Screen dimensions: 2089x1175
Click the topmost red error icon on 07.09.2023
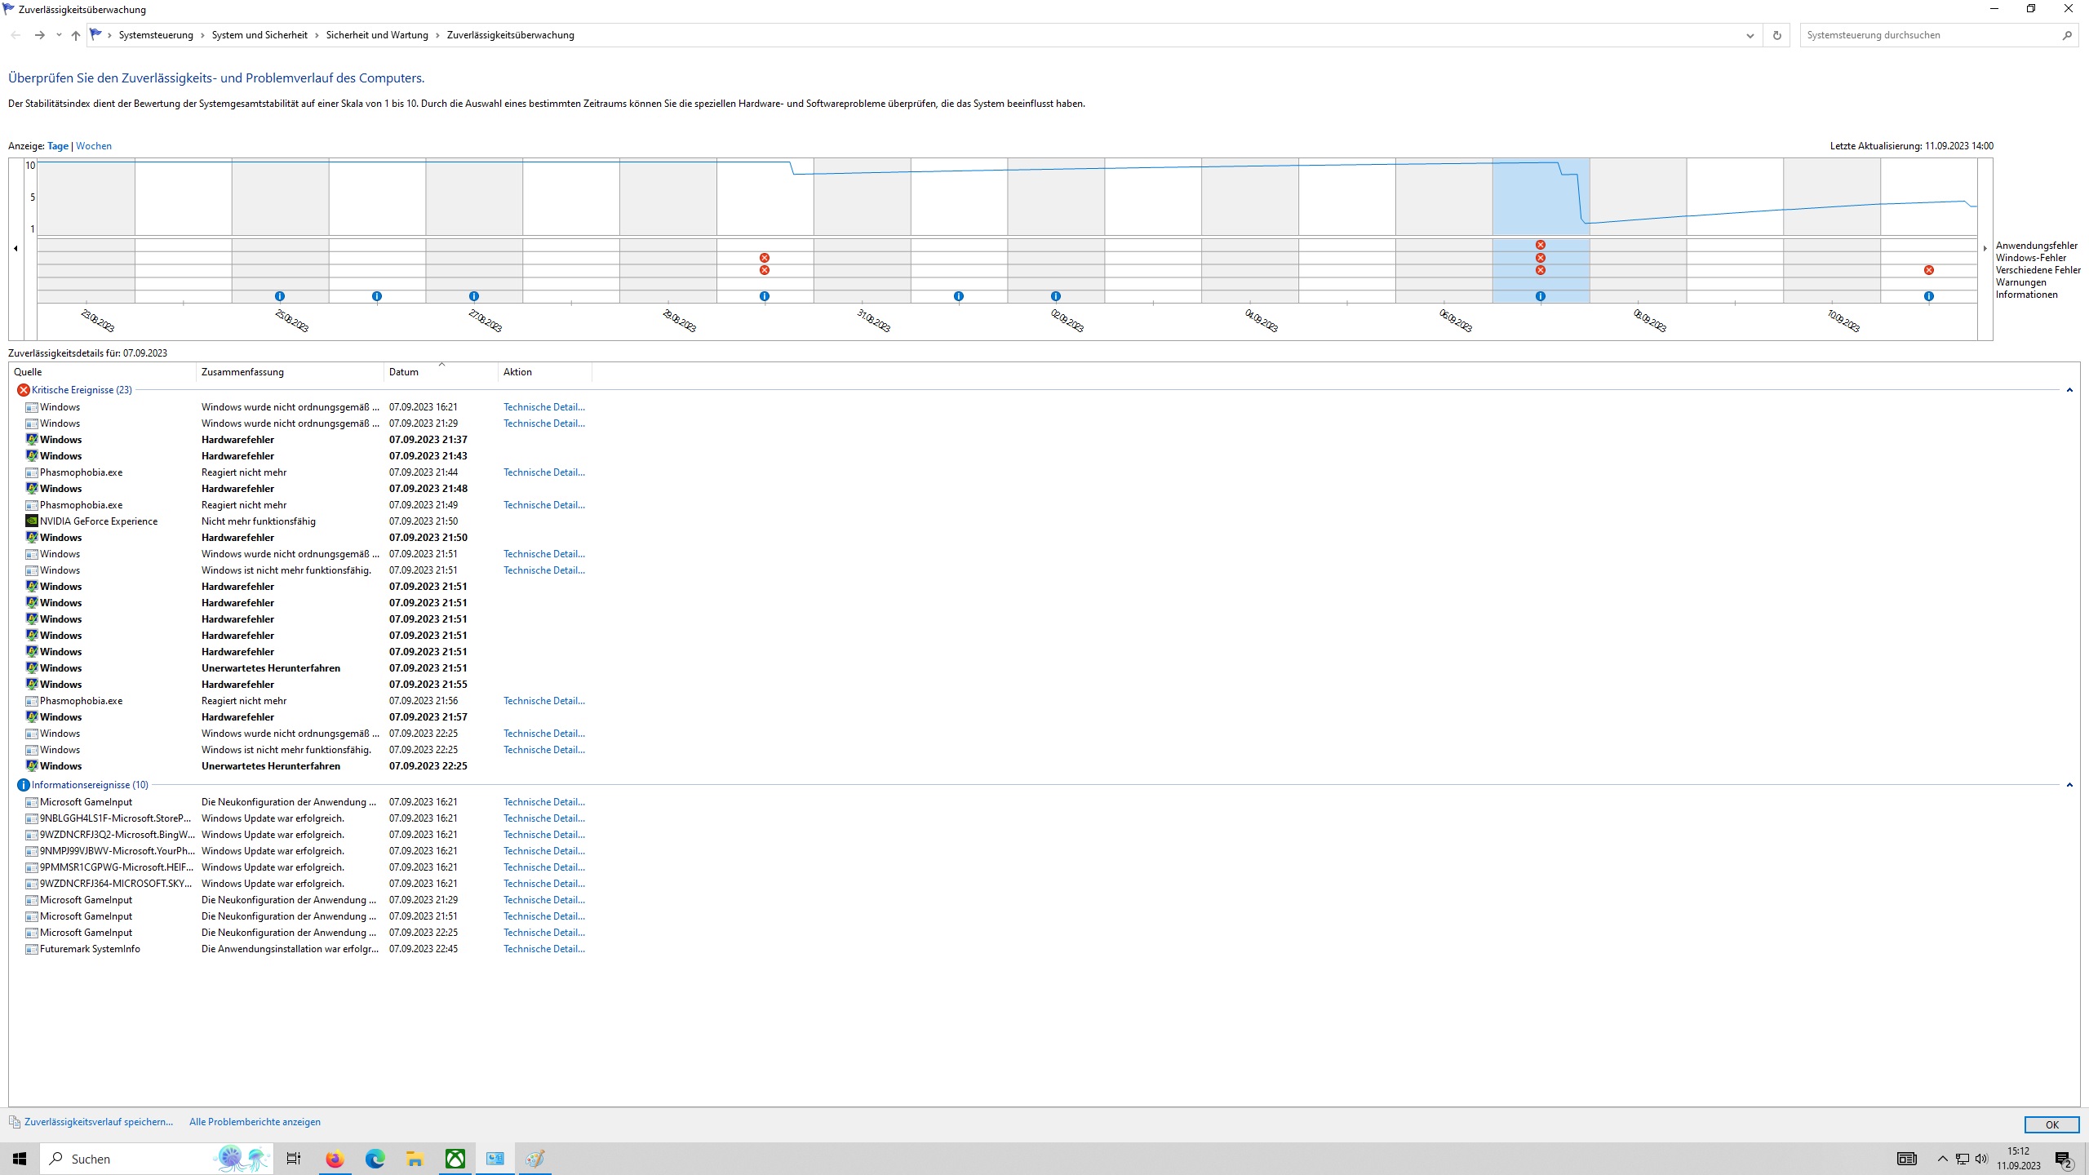(1540, 245)
